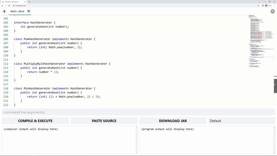Image resolution: width=277 pixels, height=156 pixels.
Task: Click line 120 return statement
Action: [64, 97]
